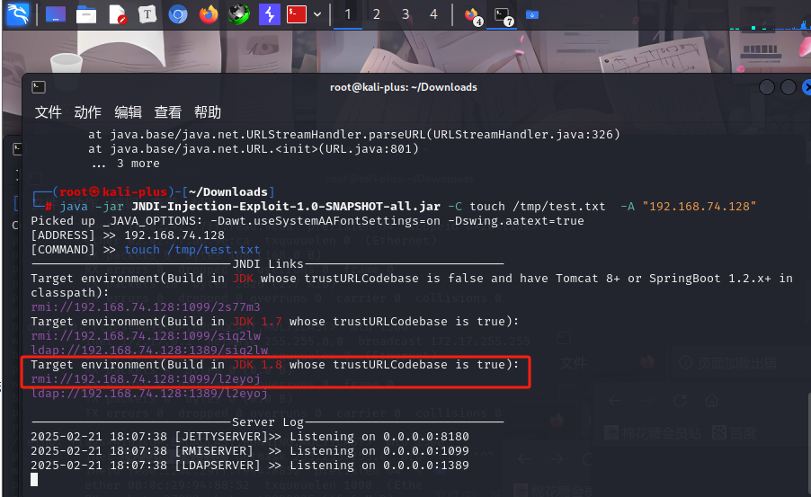Click the JETTYSERVER listening log line
Image resolution: width=811 pixels, height=497 pixels.
pyautogui.click(x=250, y=437)
